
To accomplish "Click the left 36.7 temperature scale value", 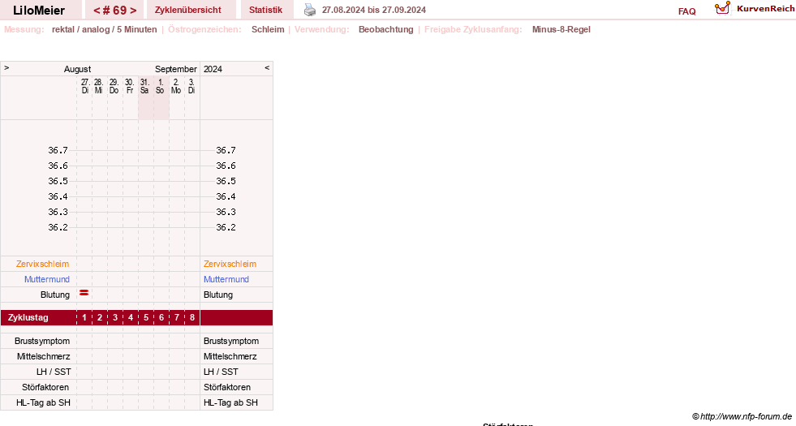I will pyautogui.click(x=58, y=150).
